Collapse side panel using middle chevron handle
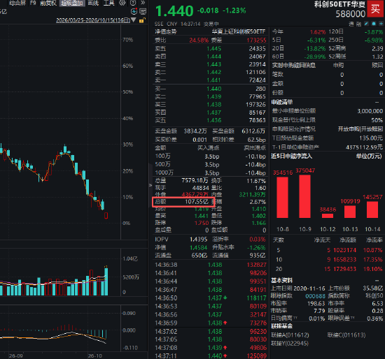The width and height of the screenshot is (385, 359). (150, 185)
